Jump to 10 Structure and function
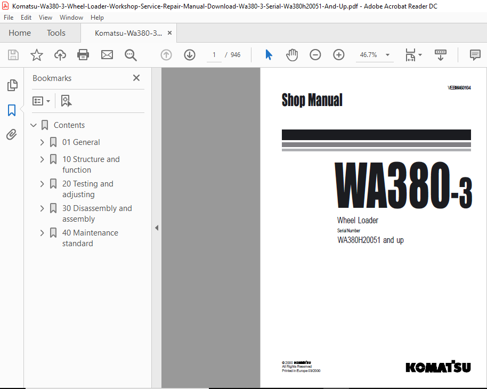This screenshot has height=389, width=487. 91,164
